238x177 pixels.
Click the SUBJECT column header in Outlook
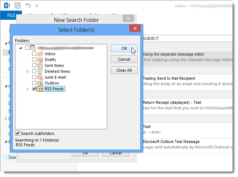pos(151,39)
